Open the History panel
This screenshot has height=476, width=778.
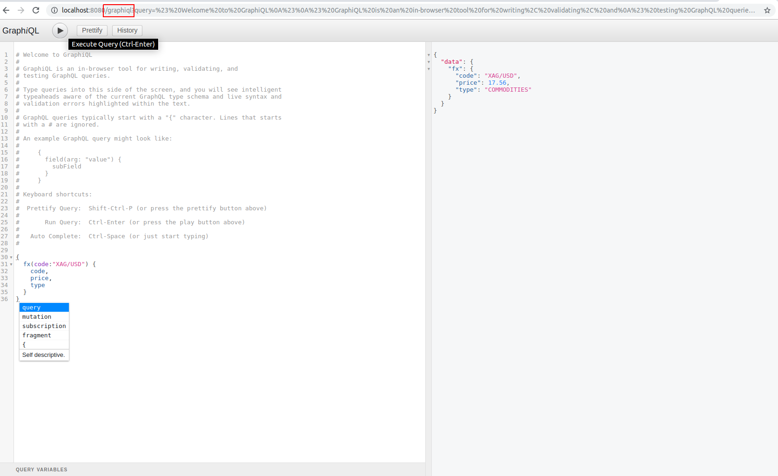pyautogui.click(x=127, y=30)
